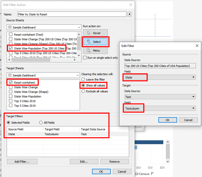202x177 pixels.
Task: Enable Run on single select only
Action: coord(85,58)
